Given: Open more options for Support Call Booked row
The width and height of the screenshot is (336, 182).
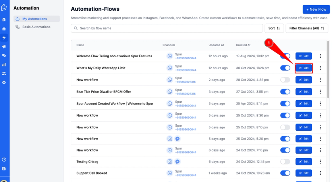Looking at the screenshot, I should click(x=321, y=173).
